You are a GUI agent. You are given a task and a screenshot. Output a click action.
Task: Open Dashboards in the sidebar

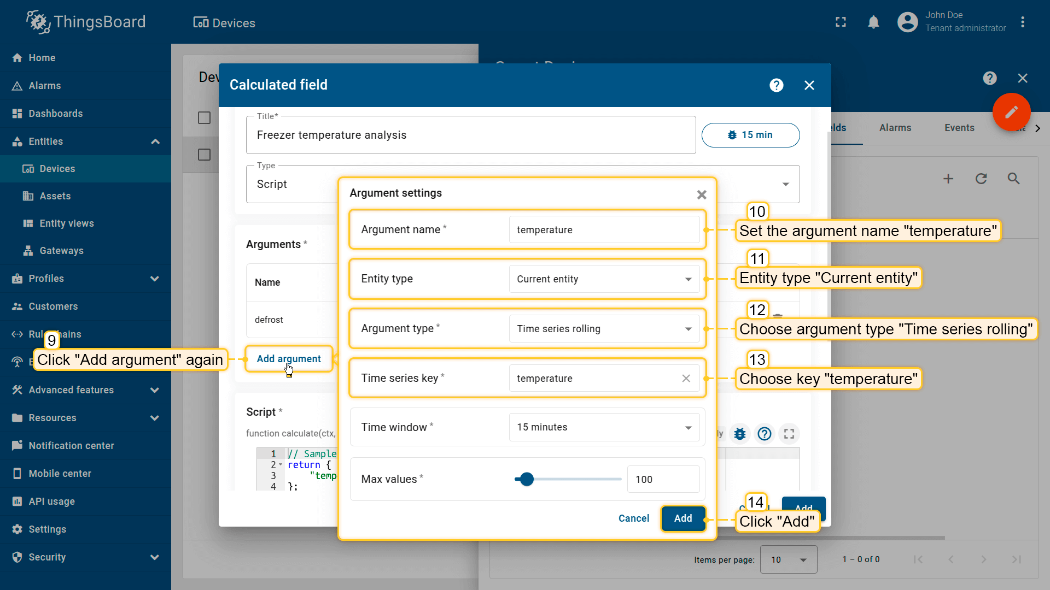point(56,114)
